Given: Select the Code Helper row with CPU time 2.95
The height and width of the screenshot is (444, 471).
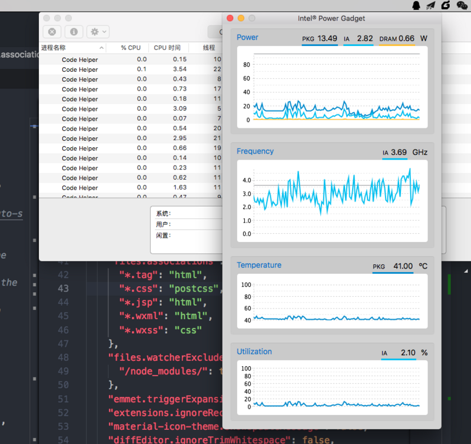Looking at the screenshot, I should [131, 138].
